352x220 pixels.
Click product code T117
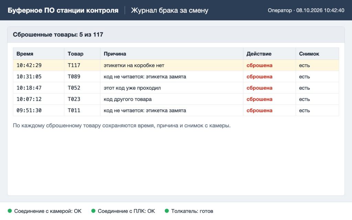[74, 65]
